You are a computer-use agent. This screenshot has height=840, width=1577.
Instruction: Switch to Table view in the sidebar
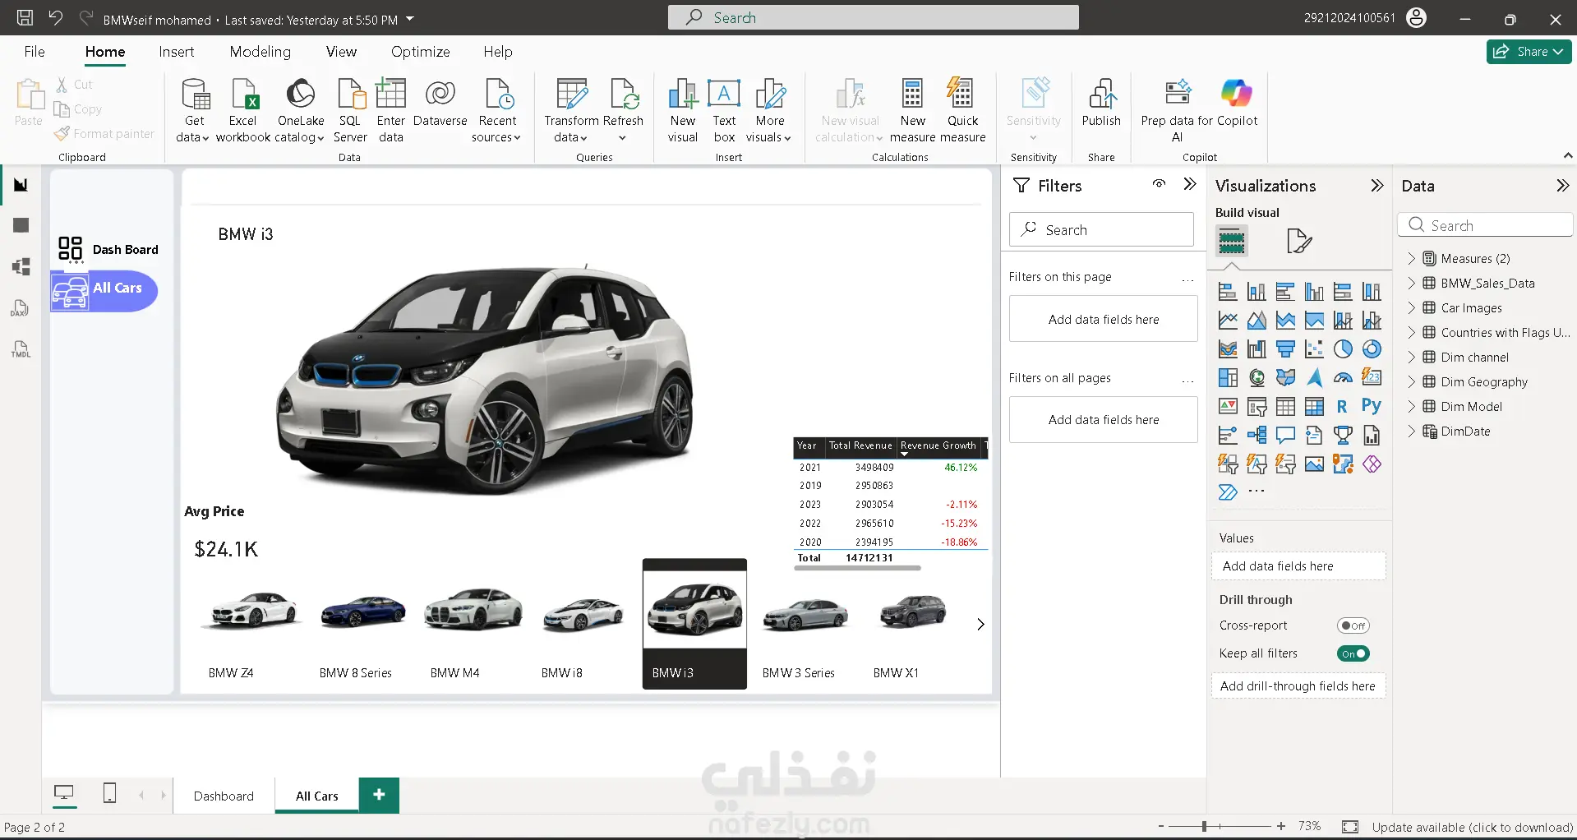[x=21, y=225]
